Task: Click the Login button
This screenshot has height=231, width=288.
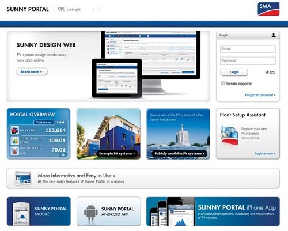Action: click(x=234, y=72)
